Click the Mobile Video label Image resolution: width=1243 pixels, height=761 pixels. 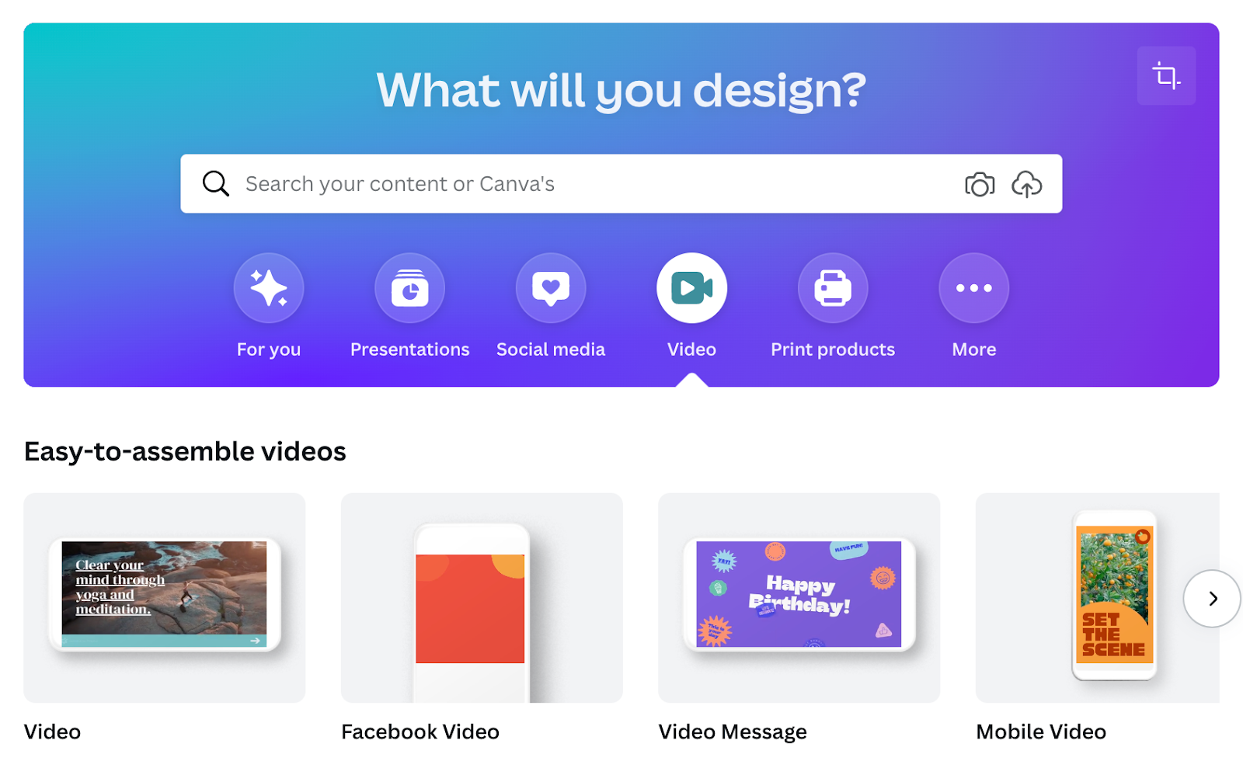point(1041,731)
